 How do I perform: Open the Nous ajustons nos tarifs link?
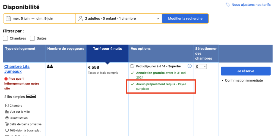pos(251,5)
